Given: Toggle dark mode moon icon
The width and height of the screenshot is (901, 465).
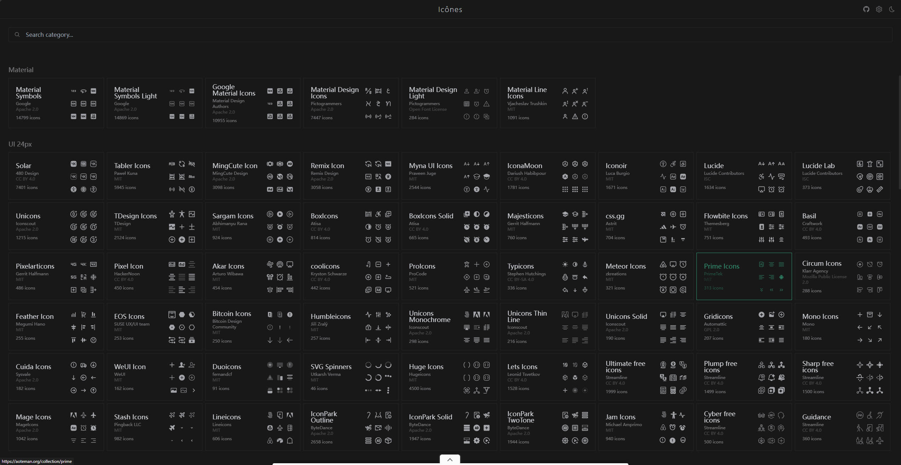Looking at the screenshot, I should coord(891,9).
